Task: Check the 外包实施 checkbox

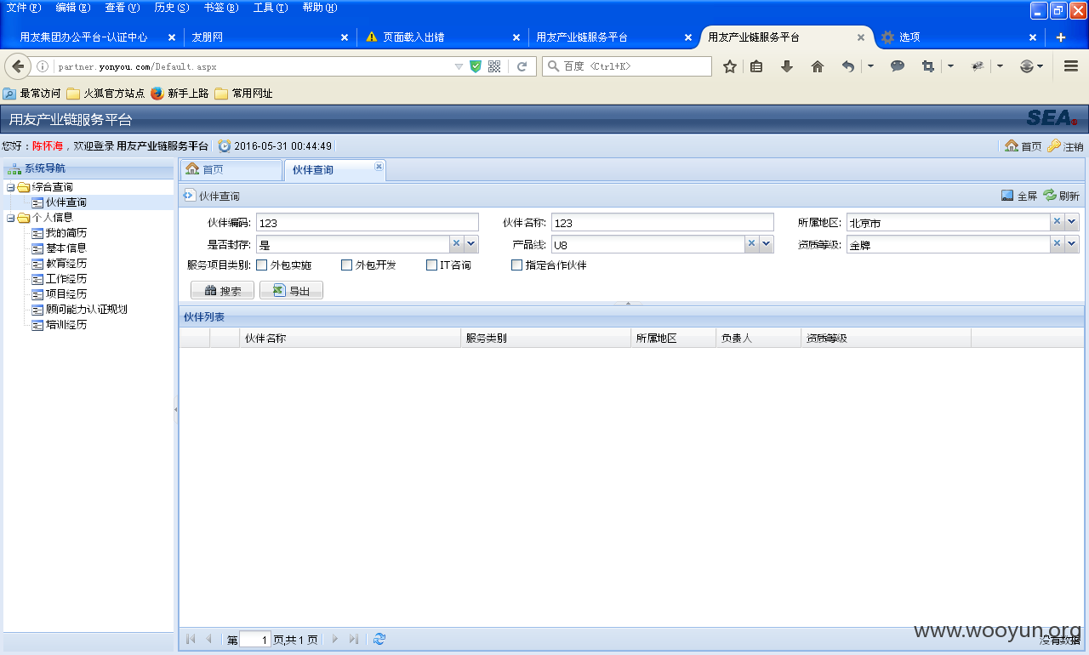Action: pos(262,265)
